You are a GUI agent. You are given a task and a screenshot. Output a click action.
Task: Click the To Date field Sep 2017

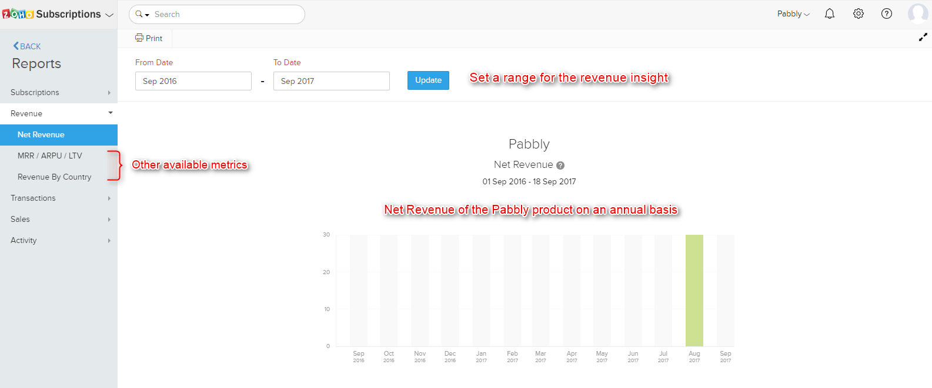(332, 81)
